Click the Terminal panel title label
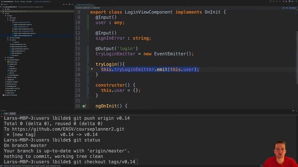The width and height of the screenshot is (298, 167). pyautogui.click(x=3, y=110)
